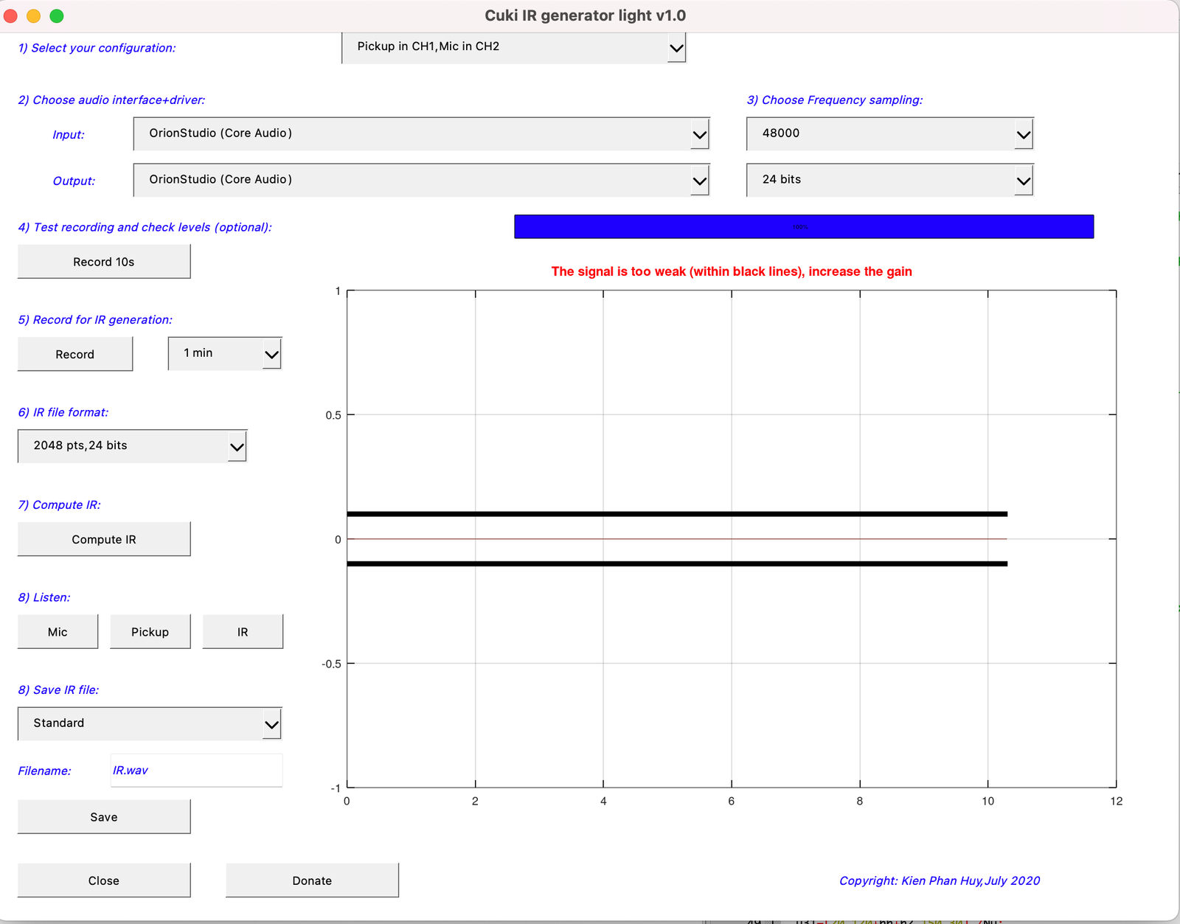Expand the 2048 pts, 24 bits format dropdown
The height and width of the screenshot is (924, 1180).
point(132,446)
